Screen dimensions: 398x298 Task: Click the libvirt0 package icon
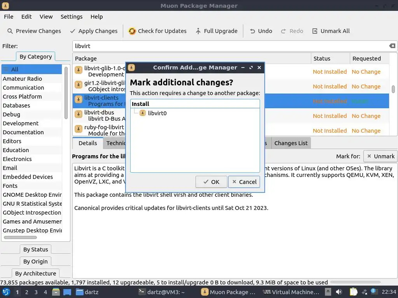[142, 113]
